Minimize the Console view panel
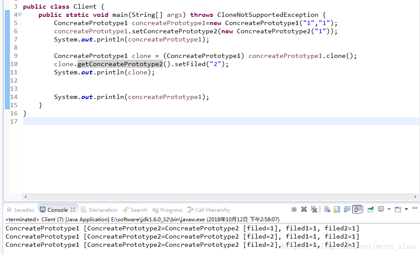The image size is (420, 255). (x=415, y=208)
